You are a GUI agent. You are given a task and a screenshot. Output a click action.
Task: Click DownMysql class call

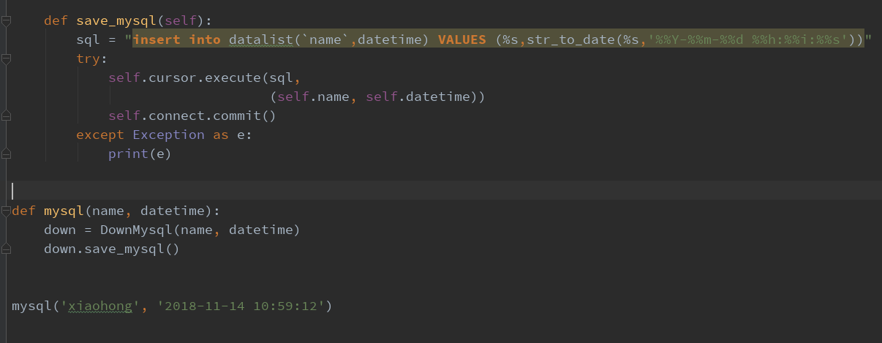[x=200, y=230]
